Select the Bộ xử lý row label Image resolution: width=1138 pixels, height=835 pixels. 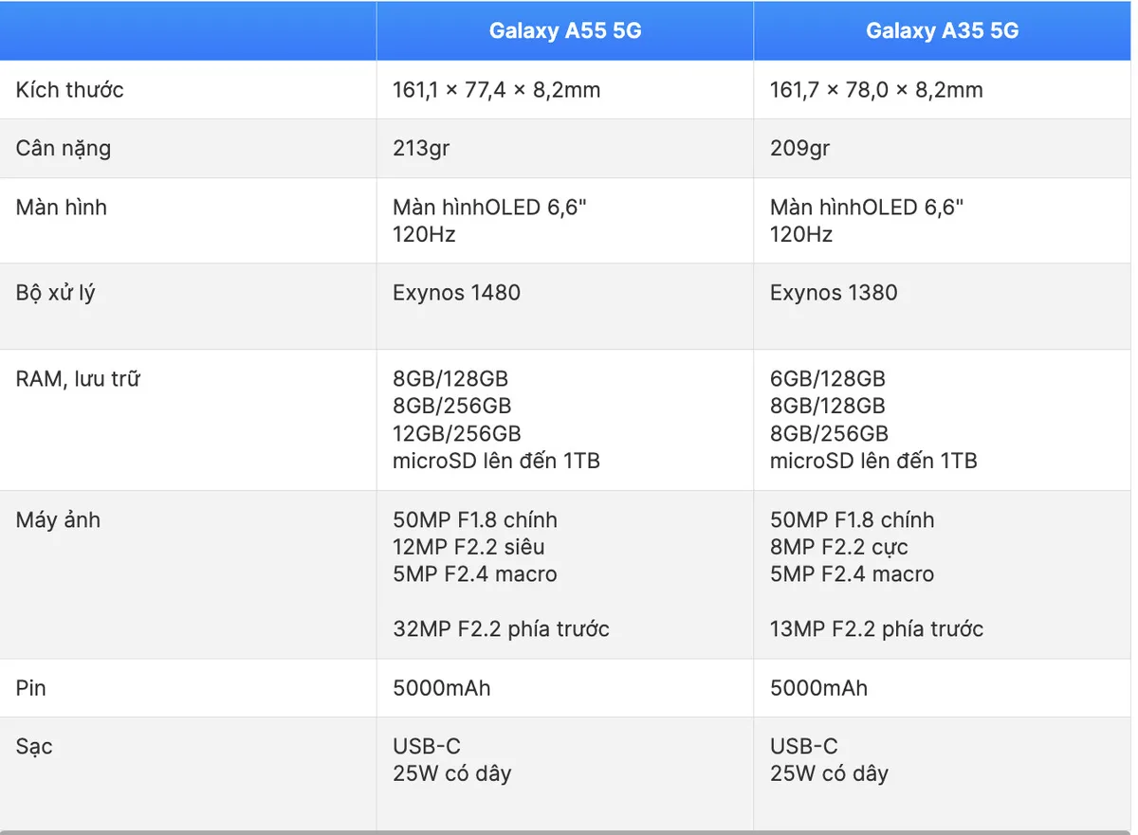56,294
